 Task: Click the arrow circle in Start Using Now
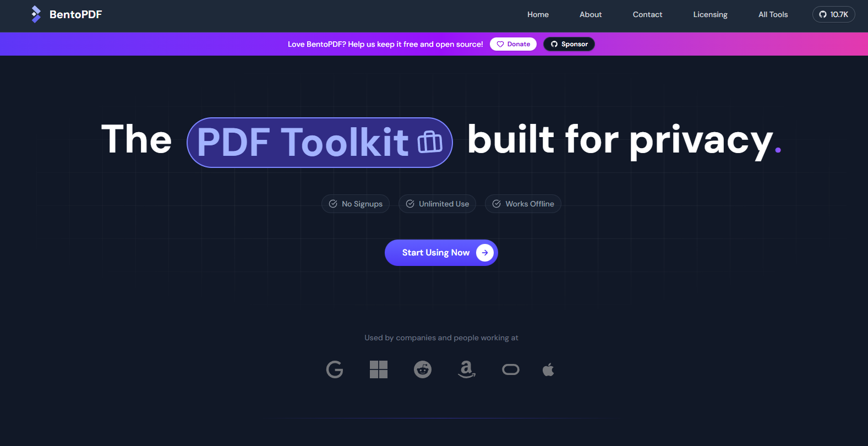pos(485,253)
